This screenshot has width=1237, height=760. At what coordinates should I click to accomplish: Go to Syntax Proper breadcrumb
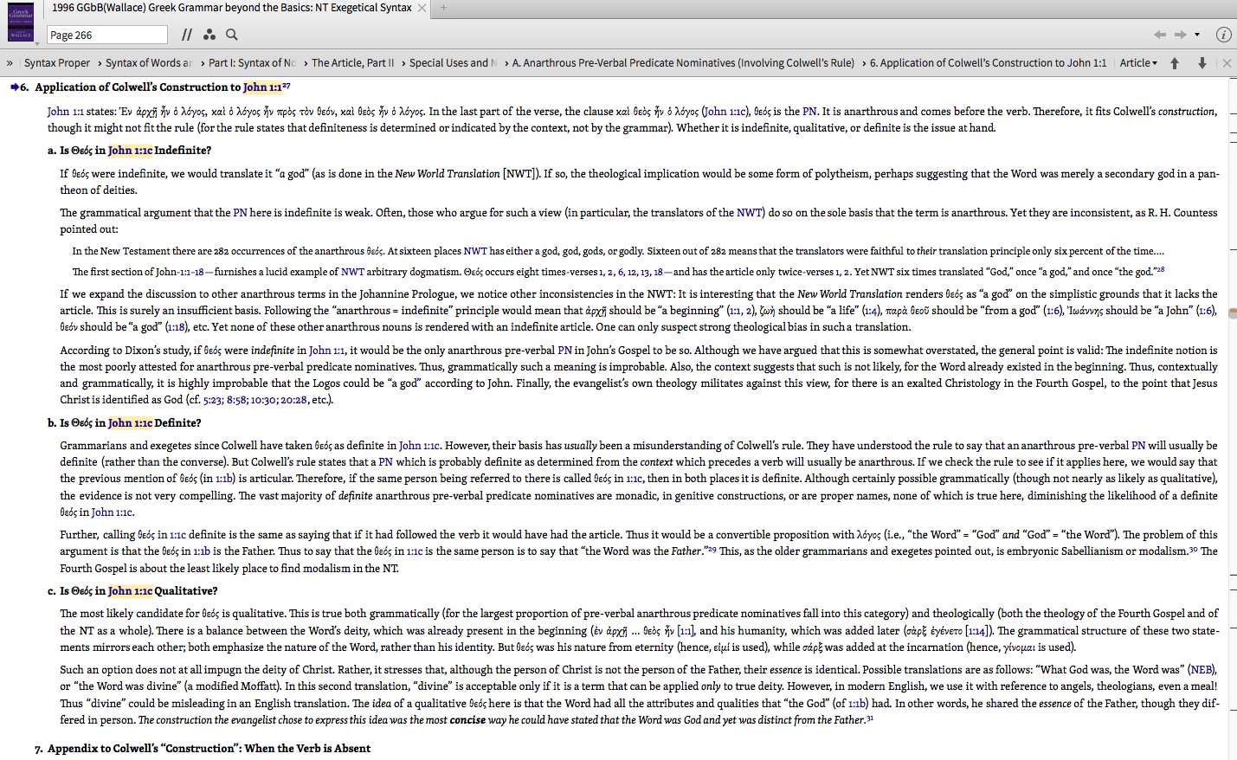57,63
